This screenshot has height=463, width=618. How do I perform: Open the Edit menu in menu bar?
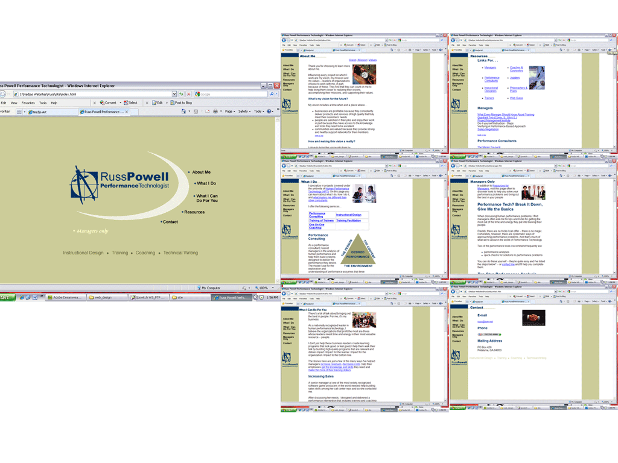(4, 103)
